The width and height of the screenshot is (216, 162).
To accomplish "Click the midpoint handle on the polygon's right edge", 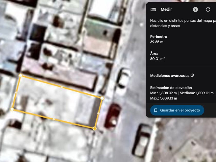I will click(98, 113).
